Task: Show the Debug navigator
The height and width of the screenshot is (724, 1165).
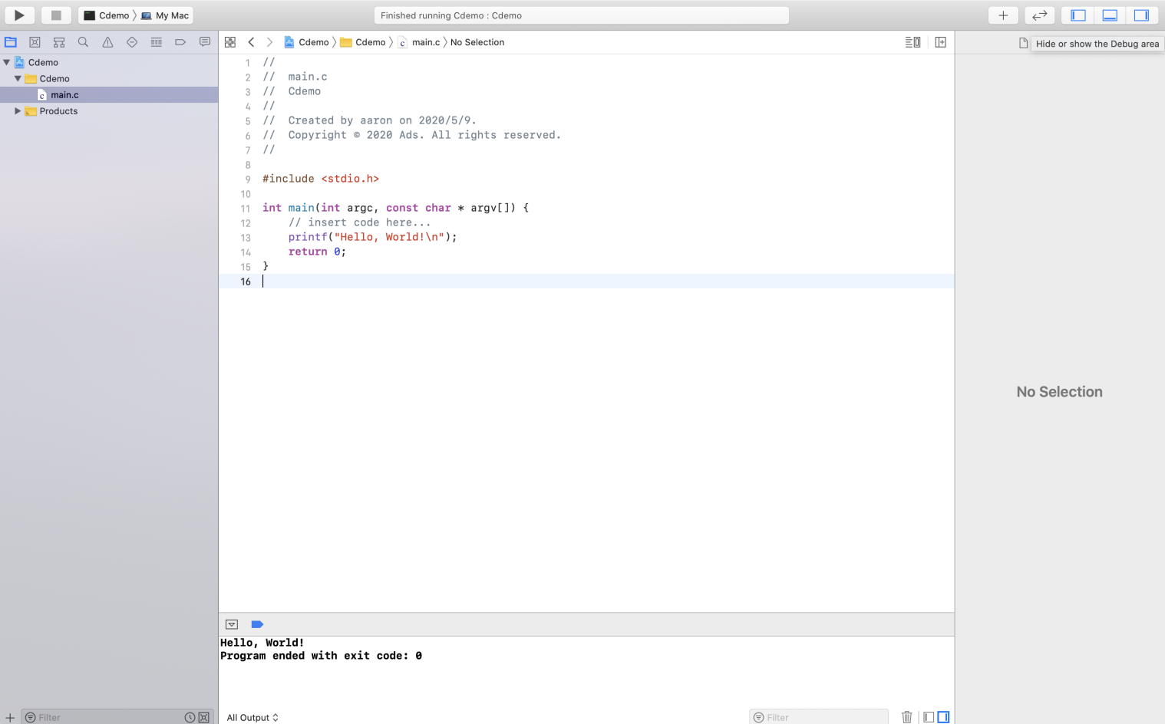Action: pos(157,42)
